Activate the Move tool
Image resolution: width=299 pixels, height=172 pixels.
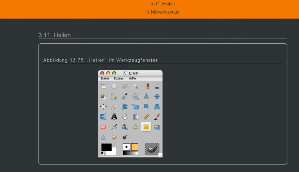click(157, 97)
